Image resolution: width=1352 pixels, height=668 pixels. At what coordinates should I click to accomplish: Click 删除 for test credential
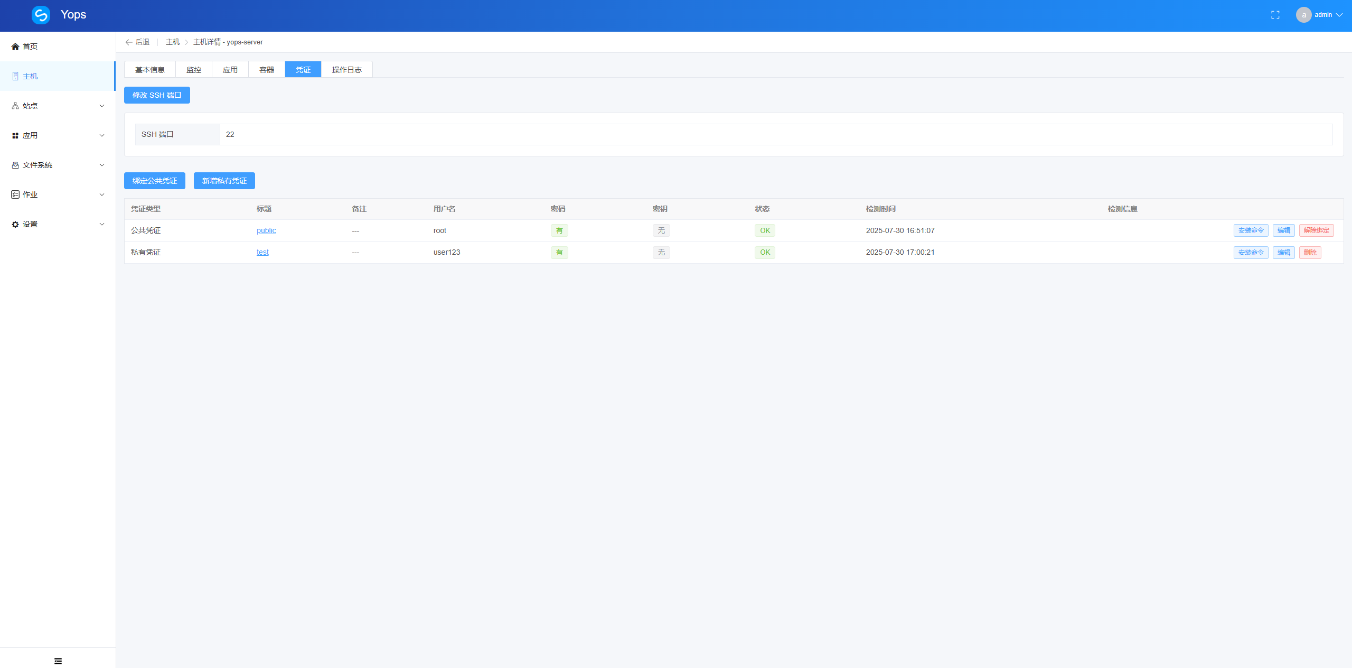(x=1310, y=253)
